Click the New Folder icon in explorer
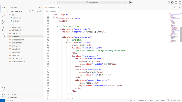Image resolution: width=182 pixels, height=102 pixels. [33, 12]
